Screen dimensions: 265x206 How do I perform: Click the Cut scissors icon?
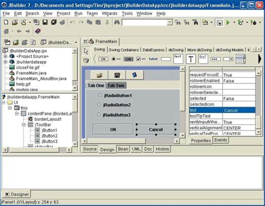107,22
